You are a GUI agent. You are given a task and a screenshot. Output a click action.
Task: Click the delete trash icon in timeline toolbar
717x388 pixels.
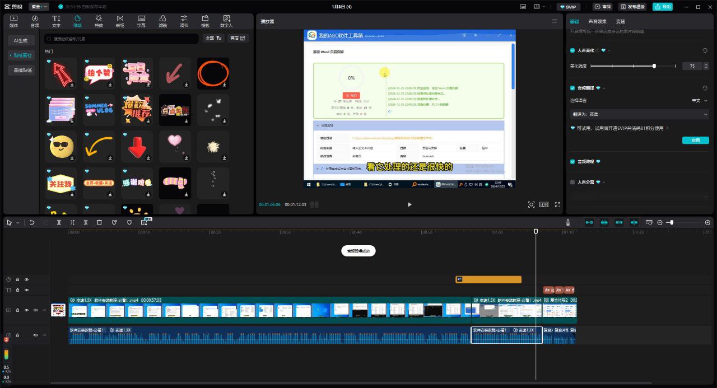99,222
